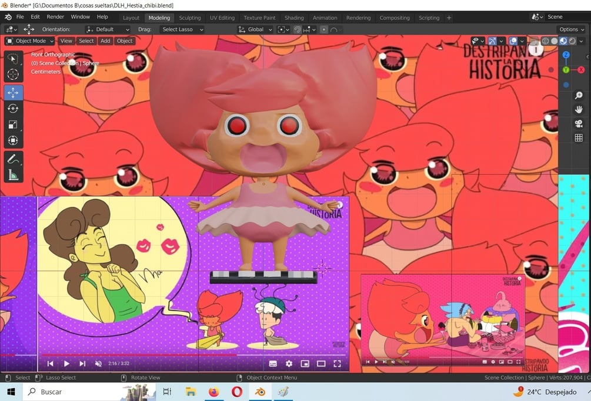The image size is (591, 401).
Task: Activate the Scale tool
Action: (x=13, y=124)
